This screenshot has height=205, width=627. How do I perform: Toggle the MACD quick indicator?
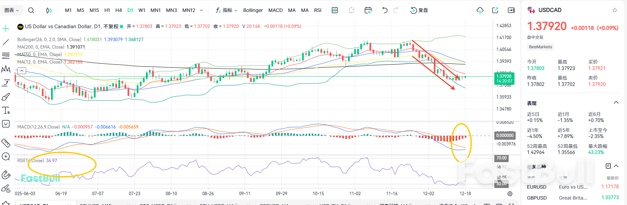[x=275, y=10]
